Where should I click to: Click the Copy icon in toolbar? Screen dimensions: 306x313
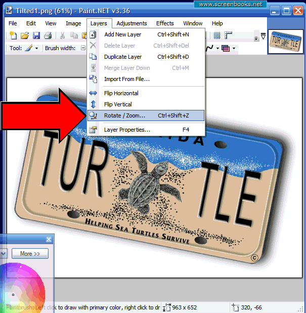(x=74, y=35)
